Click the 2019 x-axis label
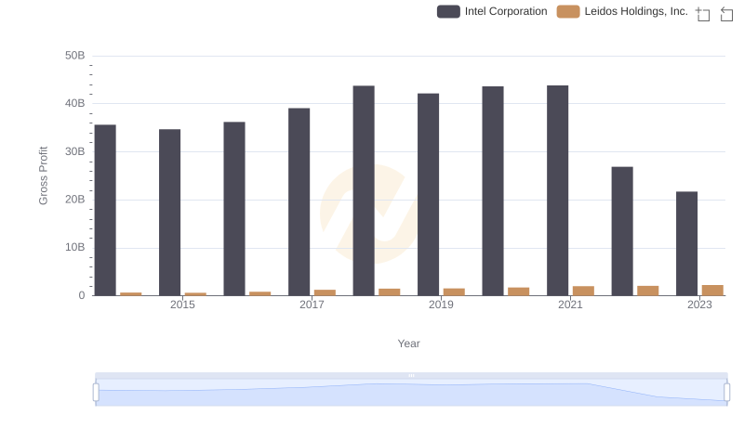 (441, 305)
